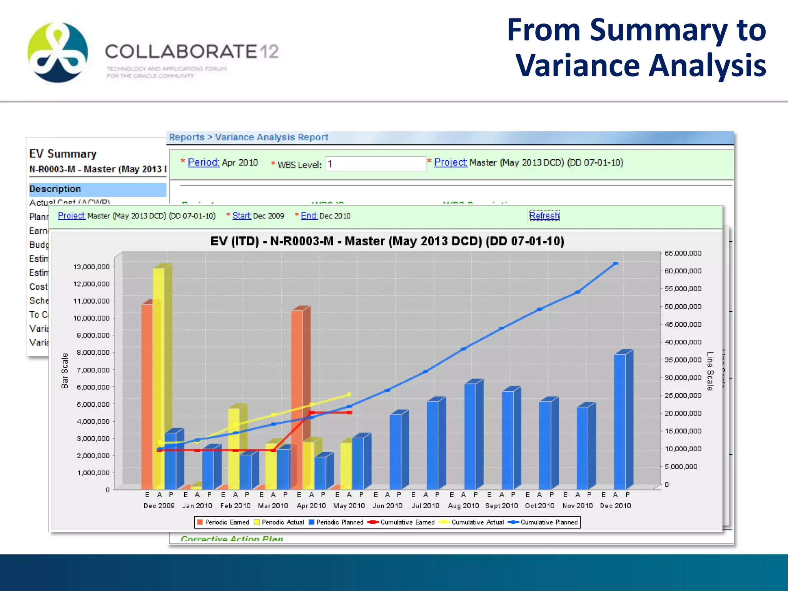Click the Sept 2010 axis label
The height and width of the screenshot is (591, 788).
(x=501, y=506)
